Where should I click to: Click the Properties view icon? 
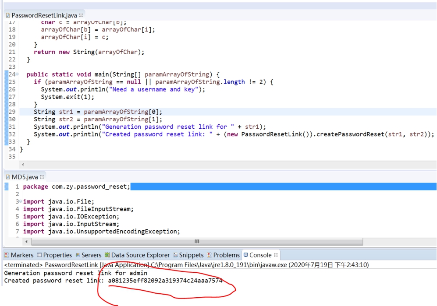[39, 255]
